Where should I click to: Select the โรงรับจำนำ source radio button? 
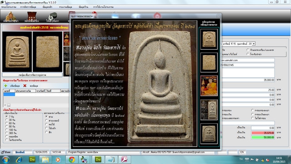[x=248, y=54]
